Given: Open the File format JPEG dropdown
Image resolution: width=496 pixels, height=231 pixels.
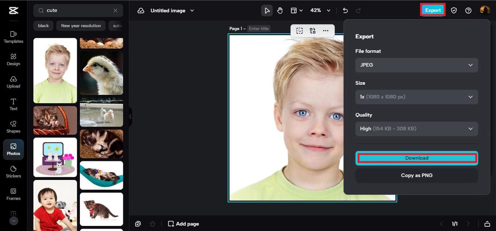Looking at the screenshot, I should tap(417, 65).
